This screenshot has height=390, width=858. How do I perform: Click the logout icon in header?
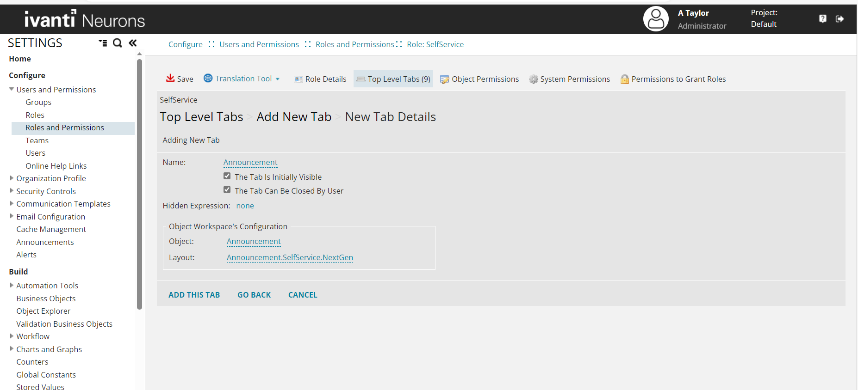[839, 19]
